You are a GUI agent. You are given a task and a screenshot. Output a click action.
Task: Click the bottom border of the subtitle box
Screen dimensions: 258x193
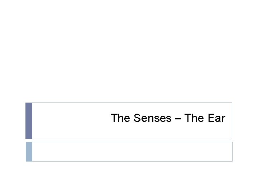click(x=132, y=161)
